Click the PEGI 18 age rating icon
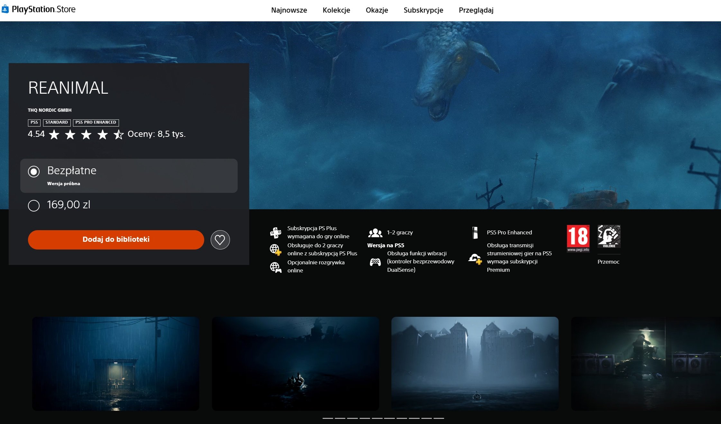Screen dimensions: 721x424 point(578,238)
